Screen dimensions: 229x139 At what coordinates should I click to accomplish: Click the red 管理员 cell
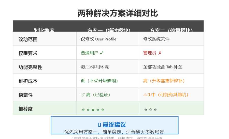tap(150, 53)
